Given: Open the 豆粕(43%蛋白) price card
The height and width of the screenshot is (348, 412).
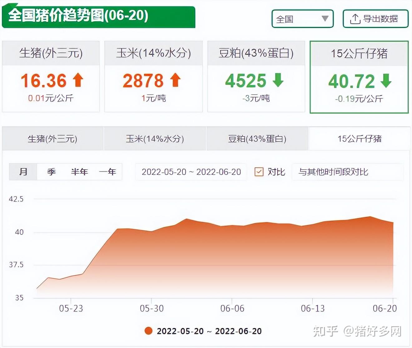Looking at the screenshot, I should tap(256, 76).
